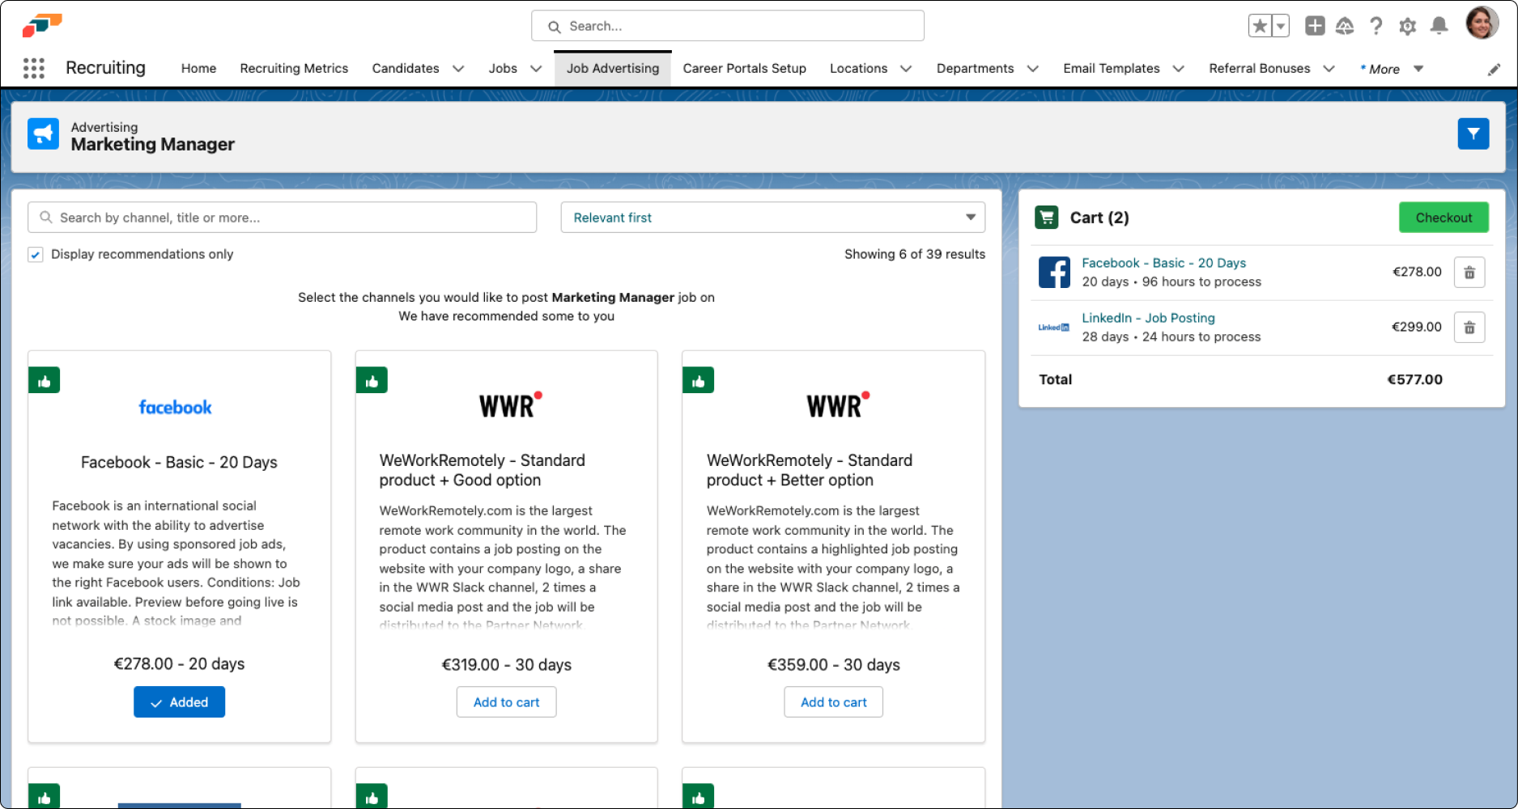Click the thumbs-up badge on Facebook card
Viewport: 1518px width, 809px height.
point(45,379)
